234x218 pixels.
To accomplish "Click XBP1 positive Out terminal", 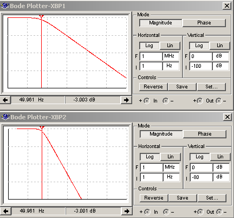I will pos(200,101).
